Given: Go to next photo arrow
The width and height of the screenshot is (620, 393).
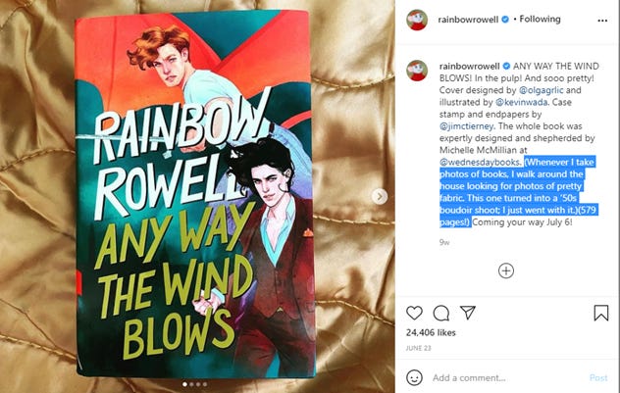Looking at the screenshot, I should coord(380,196).
